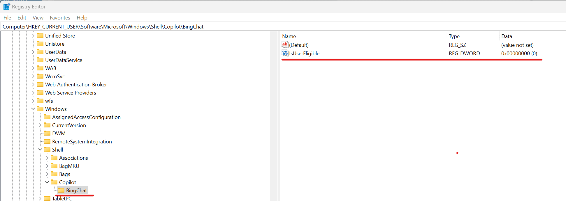Screen dimensions: 566x201
Task: Select the AssignedAccessConfiguration key label
Action: click(x=86, y=117)
